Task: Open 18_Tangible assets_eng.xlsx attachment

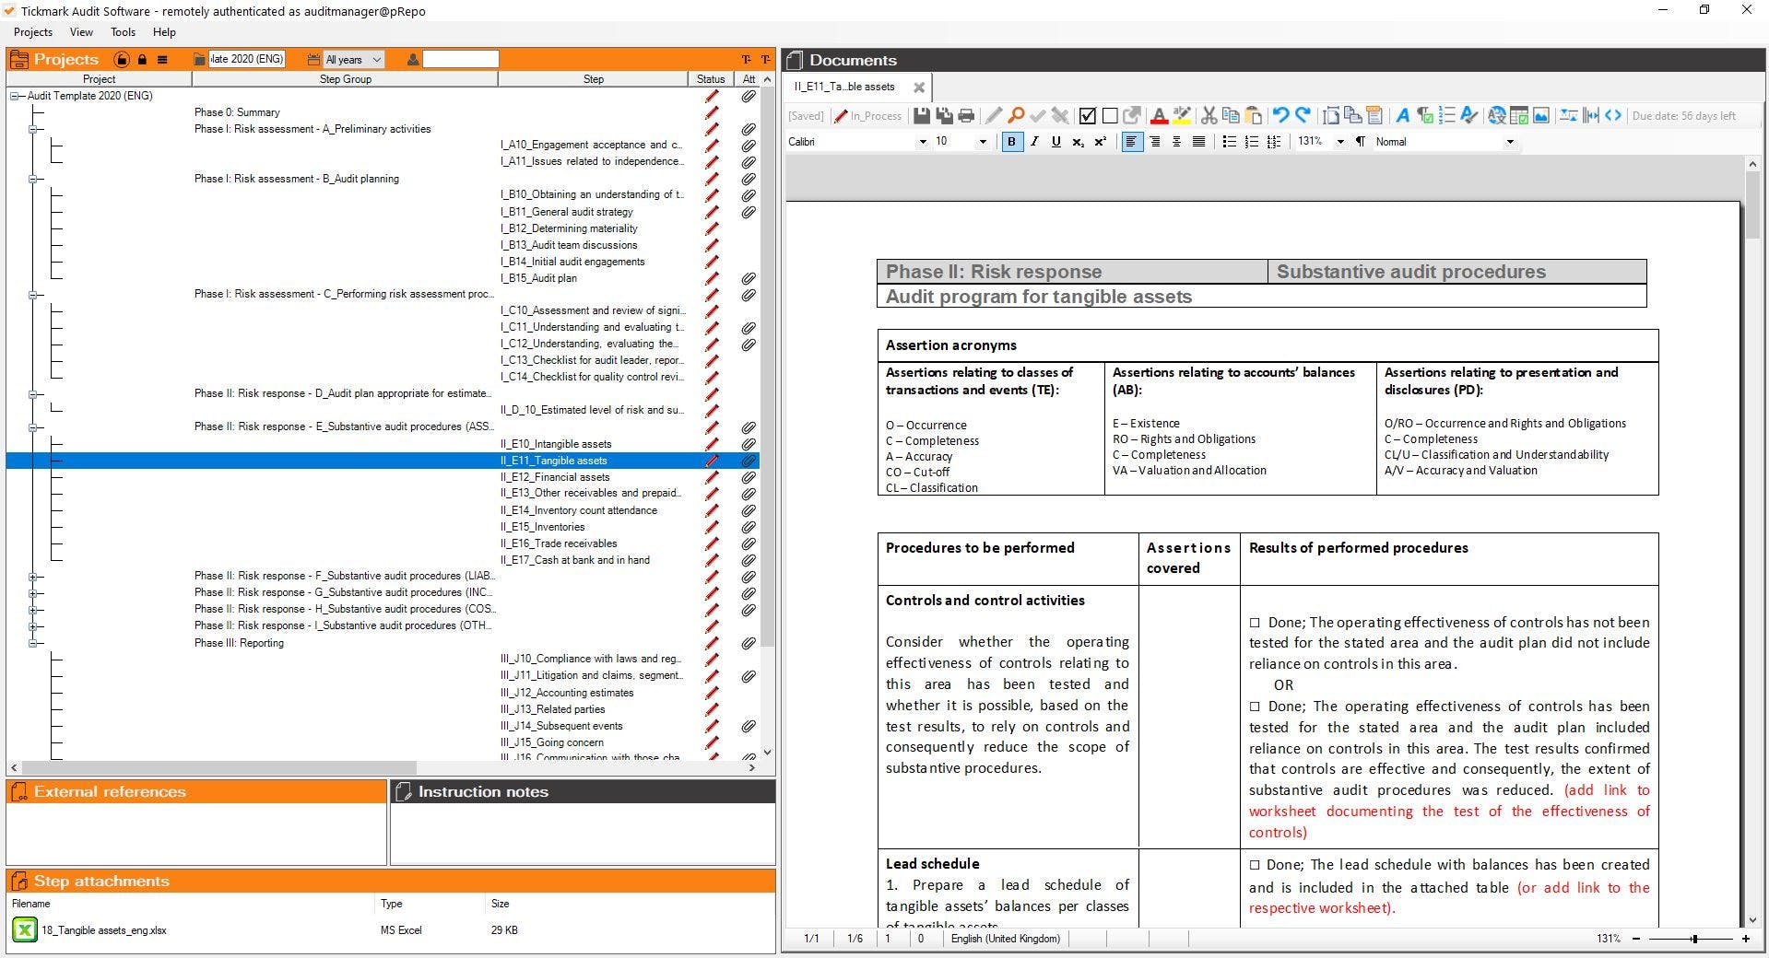Action: 103,930
